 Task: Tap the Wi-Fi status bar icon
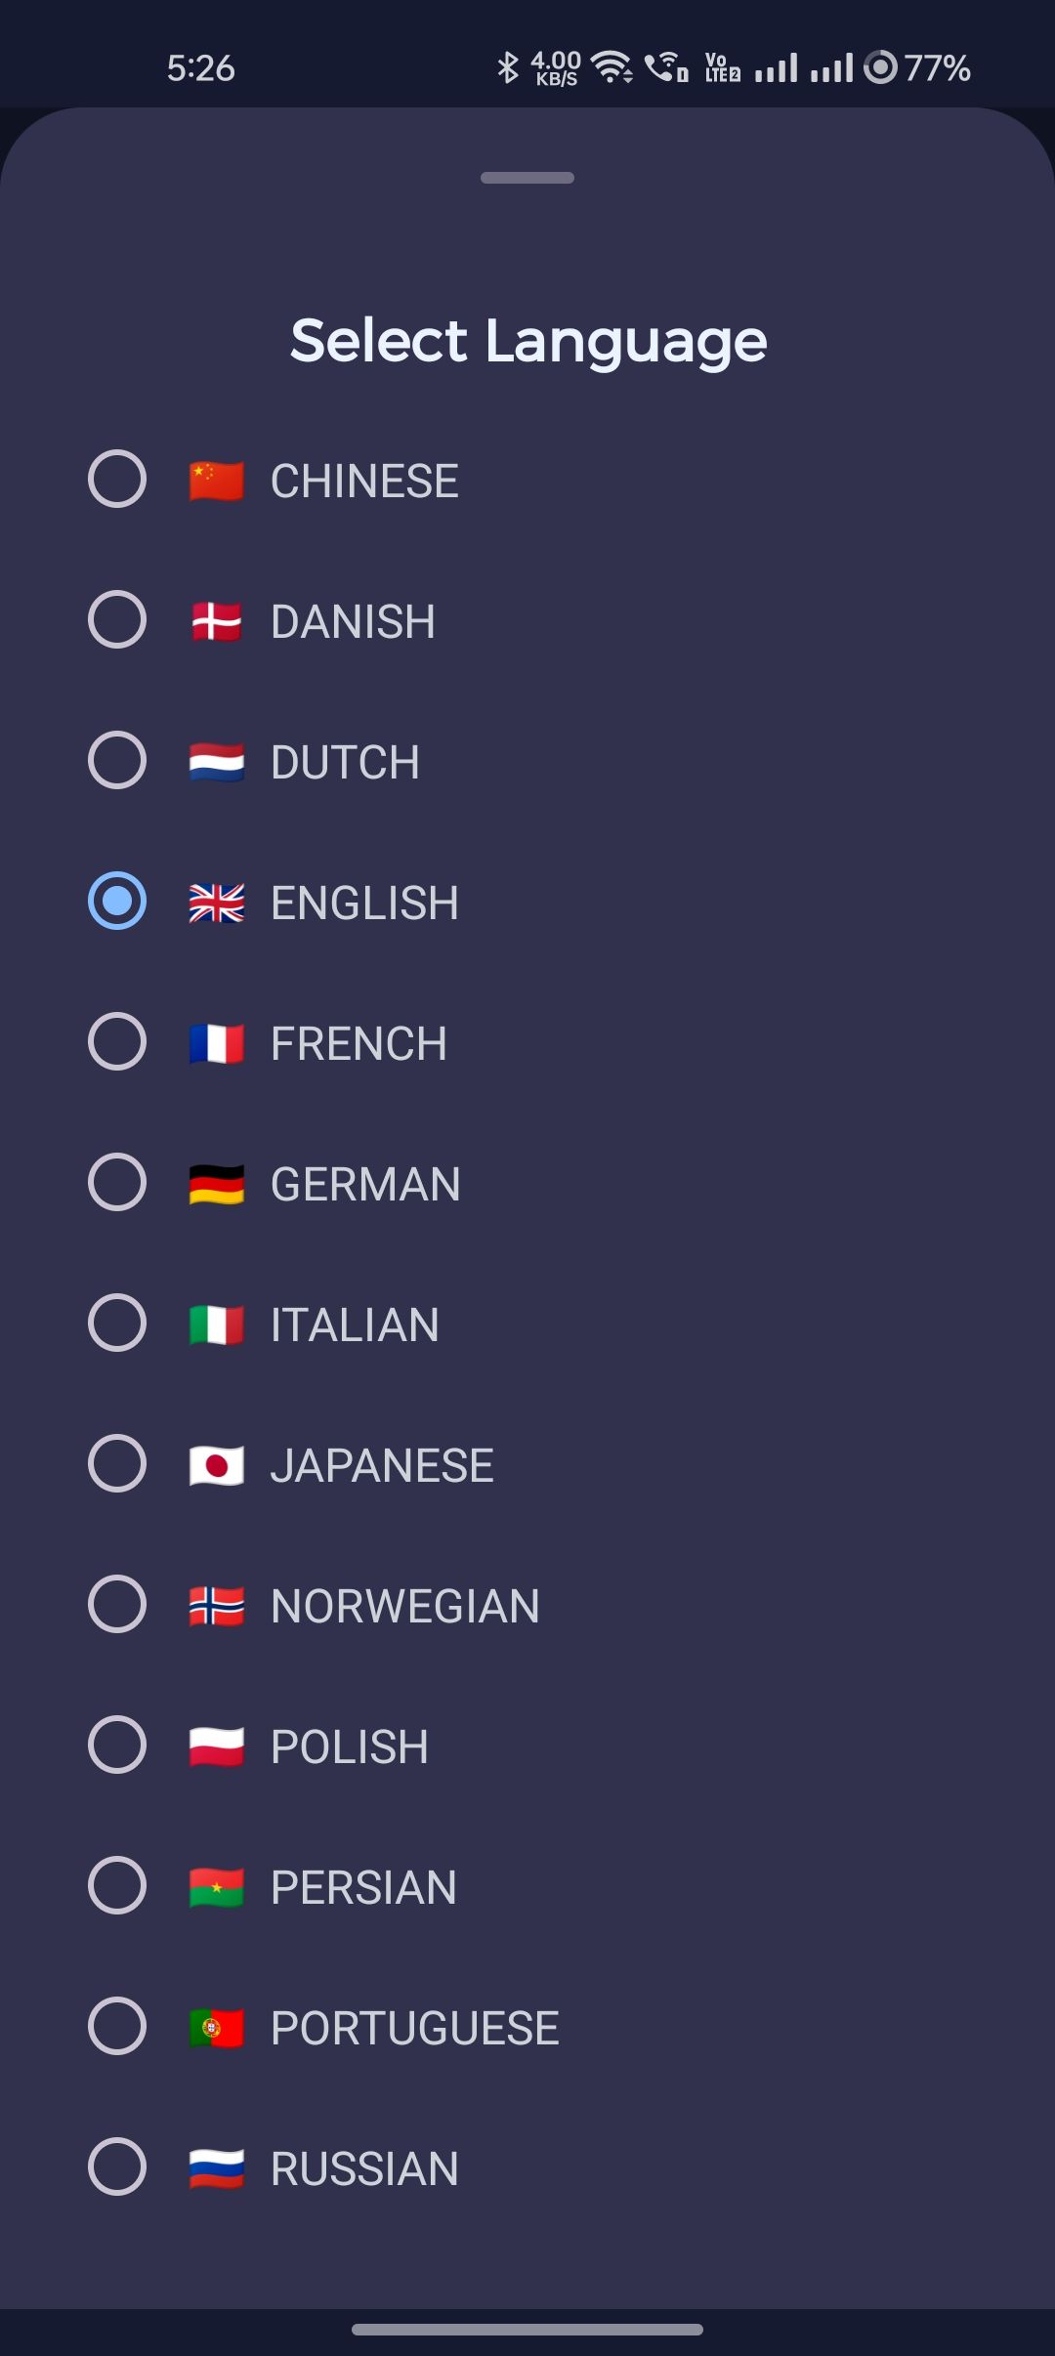[612, 67]
